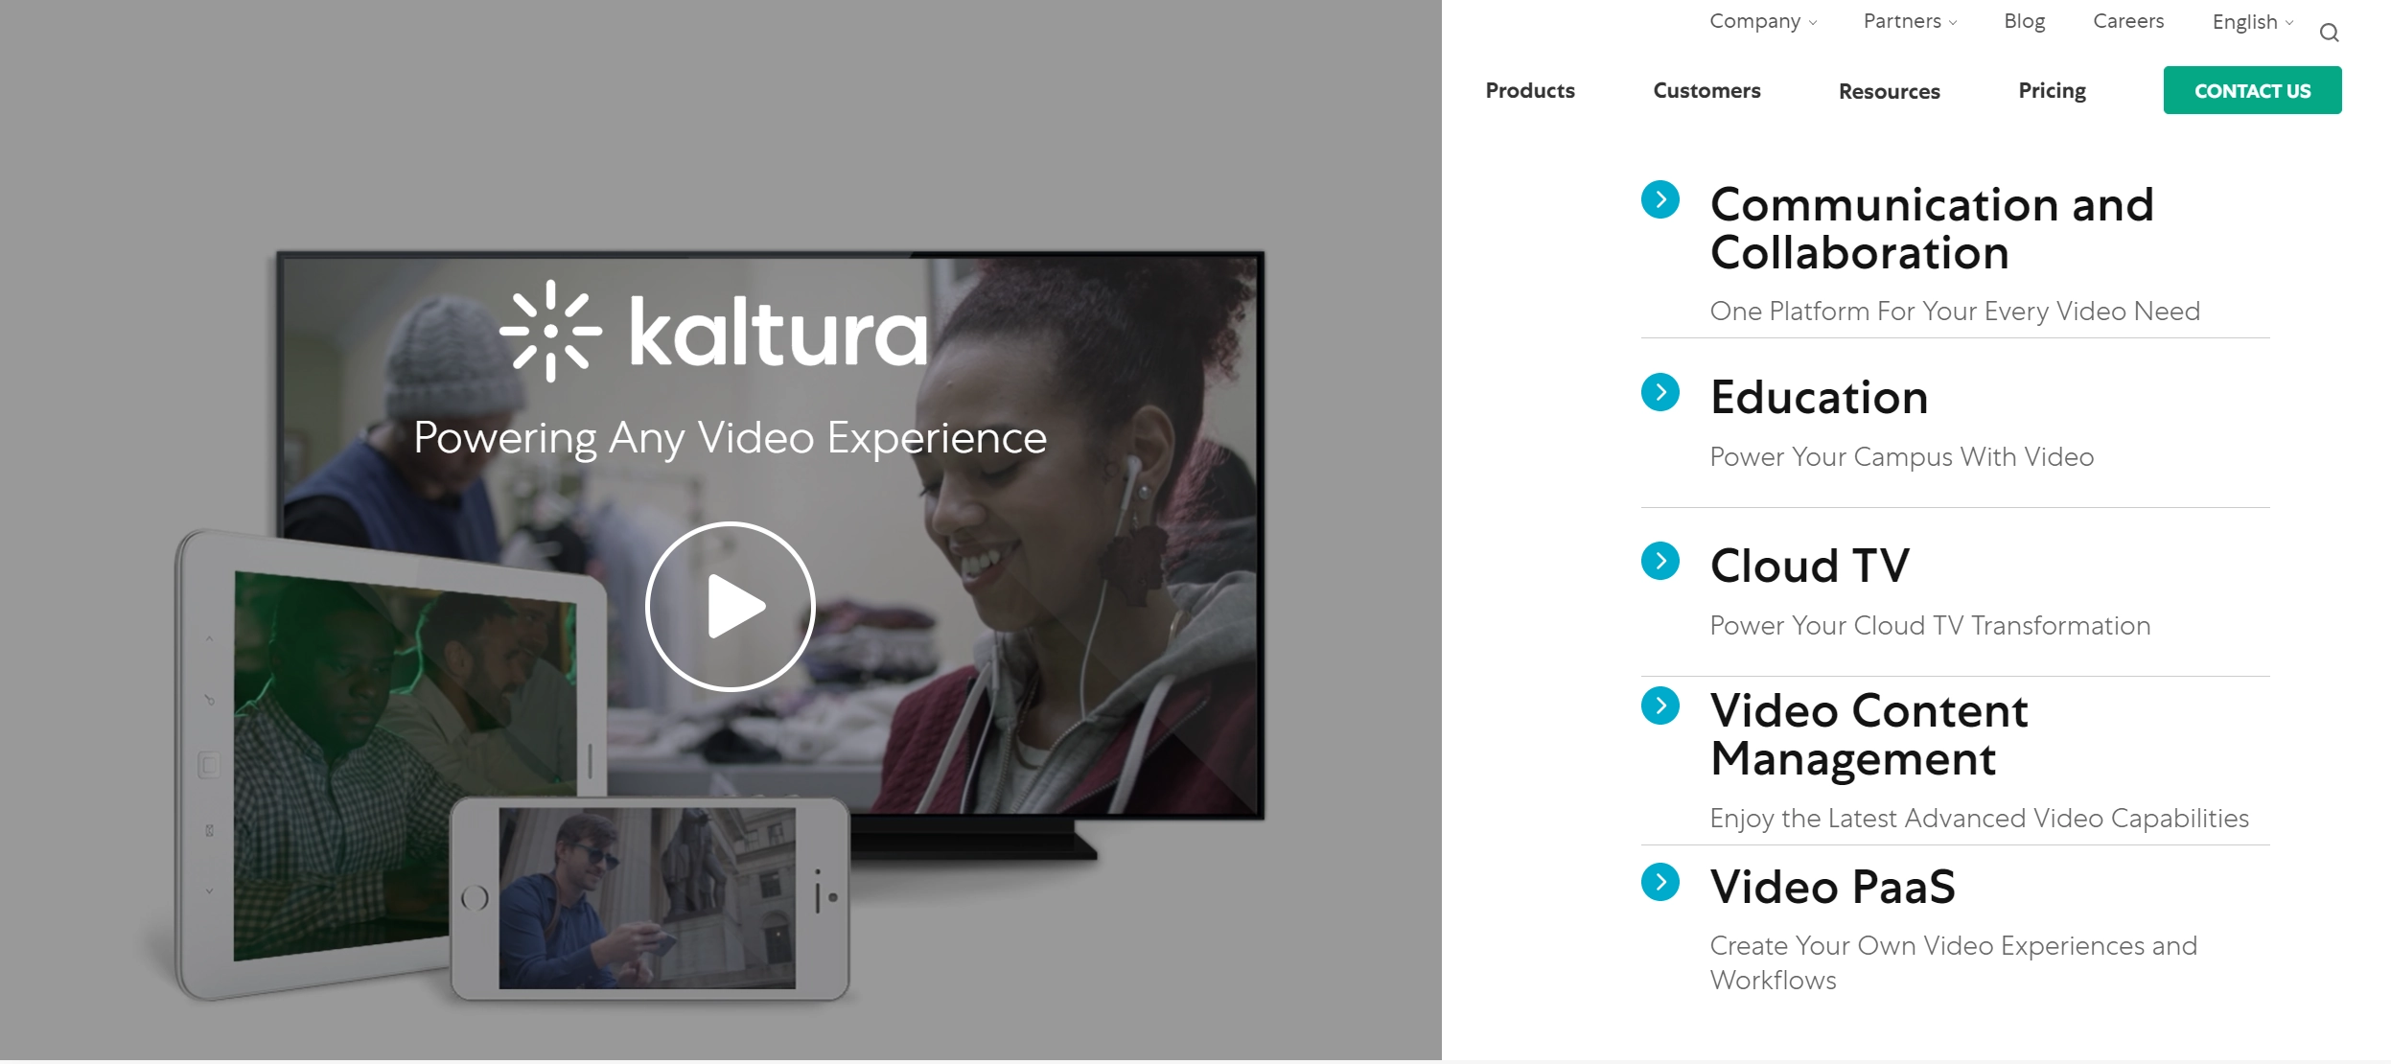Viewport: 2391px width, 1064px height.
Task: Click the CONTACT US button
Action: tap(2252, 90)
